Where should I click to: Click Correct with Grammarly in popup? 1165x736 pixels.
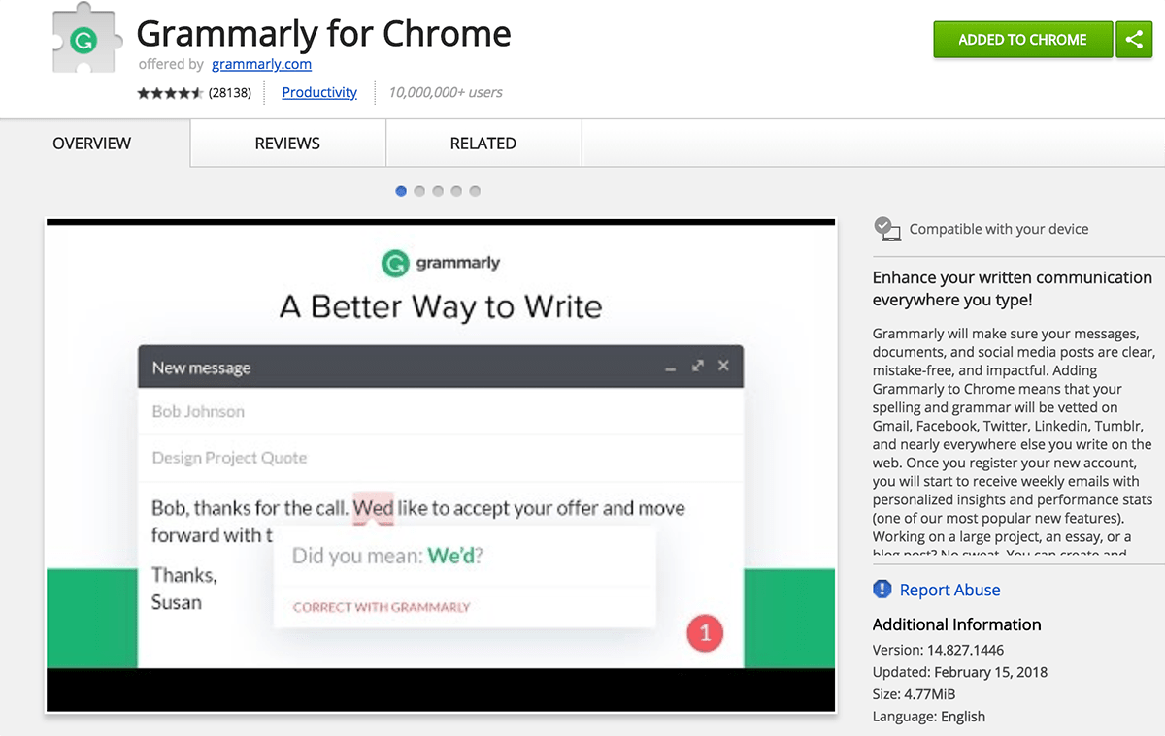point(382,607)
